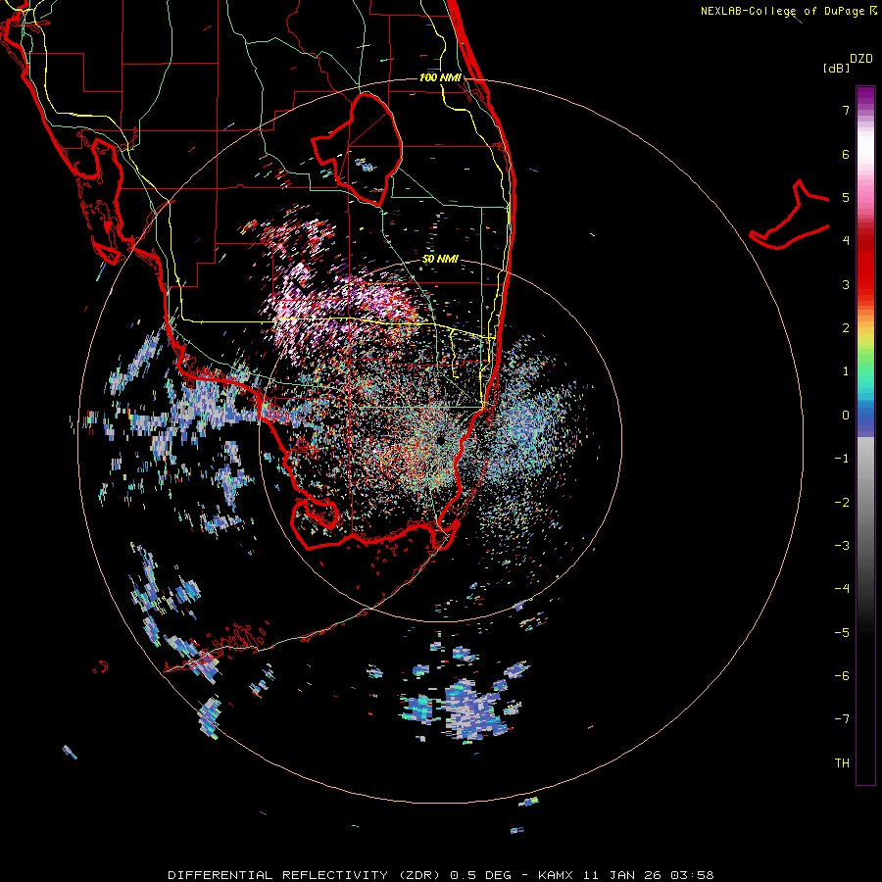Click the color scale at 4 dB red
The width and height of the screenshot is (882, 882).
[x=865, y=240]
